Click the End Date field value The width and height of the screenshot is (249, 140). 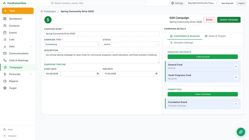click(x=110, y=74)
